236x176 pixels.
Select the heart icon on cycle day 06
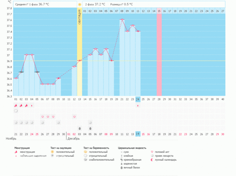click(42, 117)
